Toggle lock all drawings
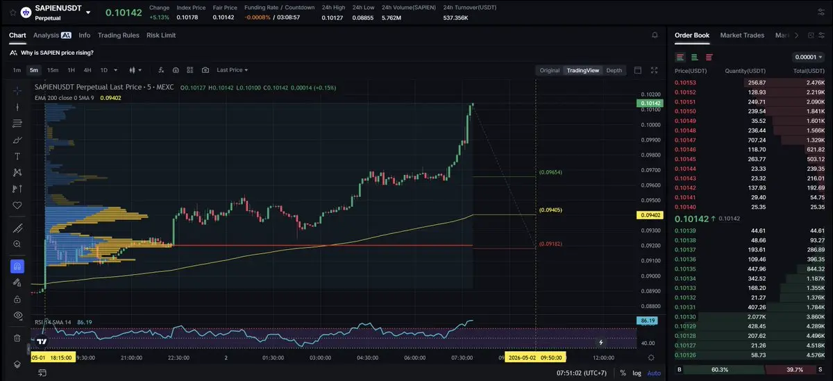The width and height of the screenshot is (833, 381). pos(17,299)
